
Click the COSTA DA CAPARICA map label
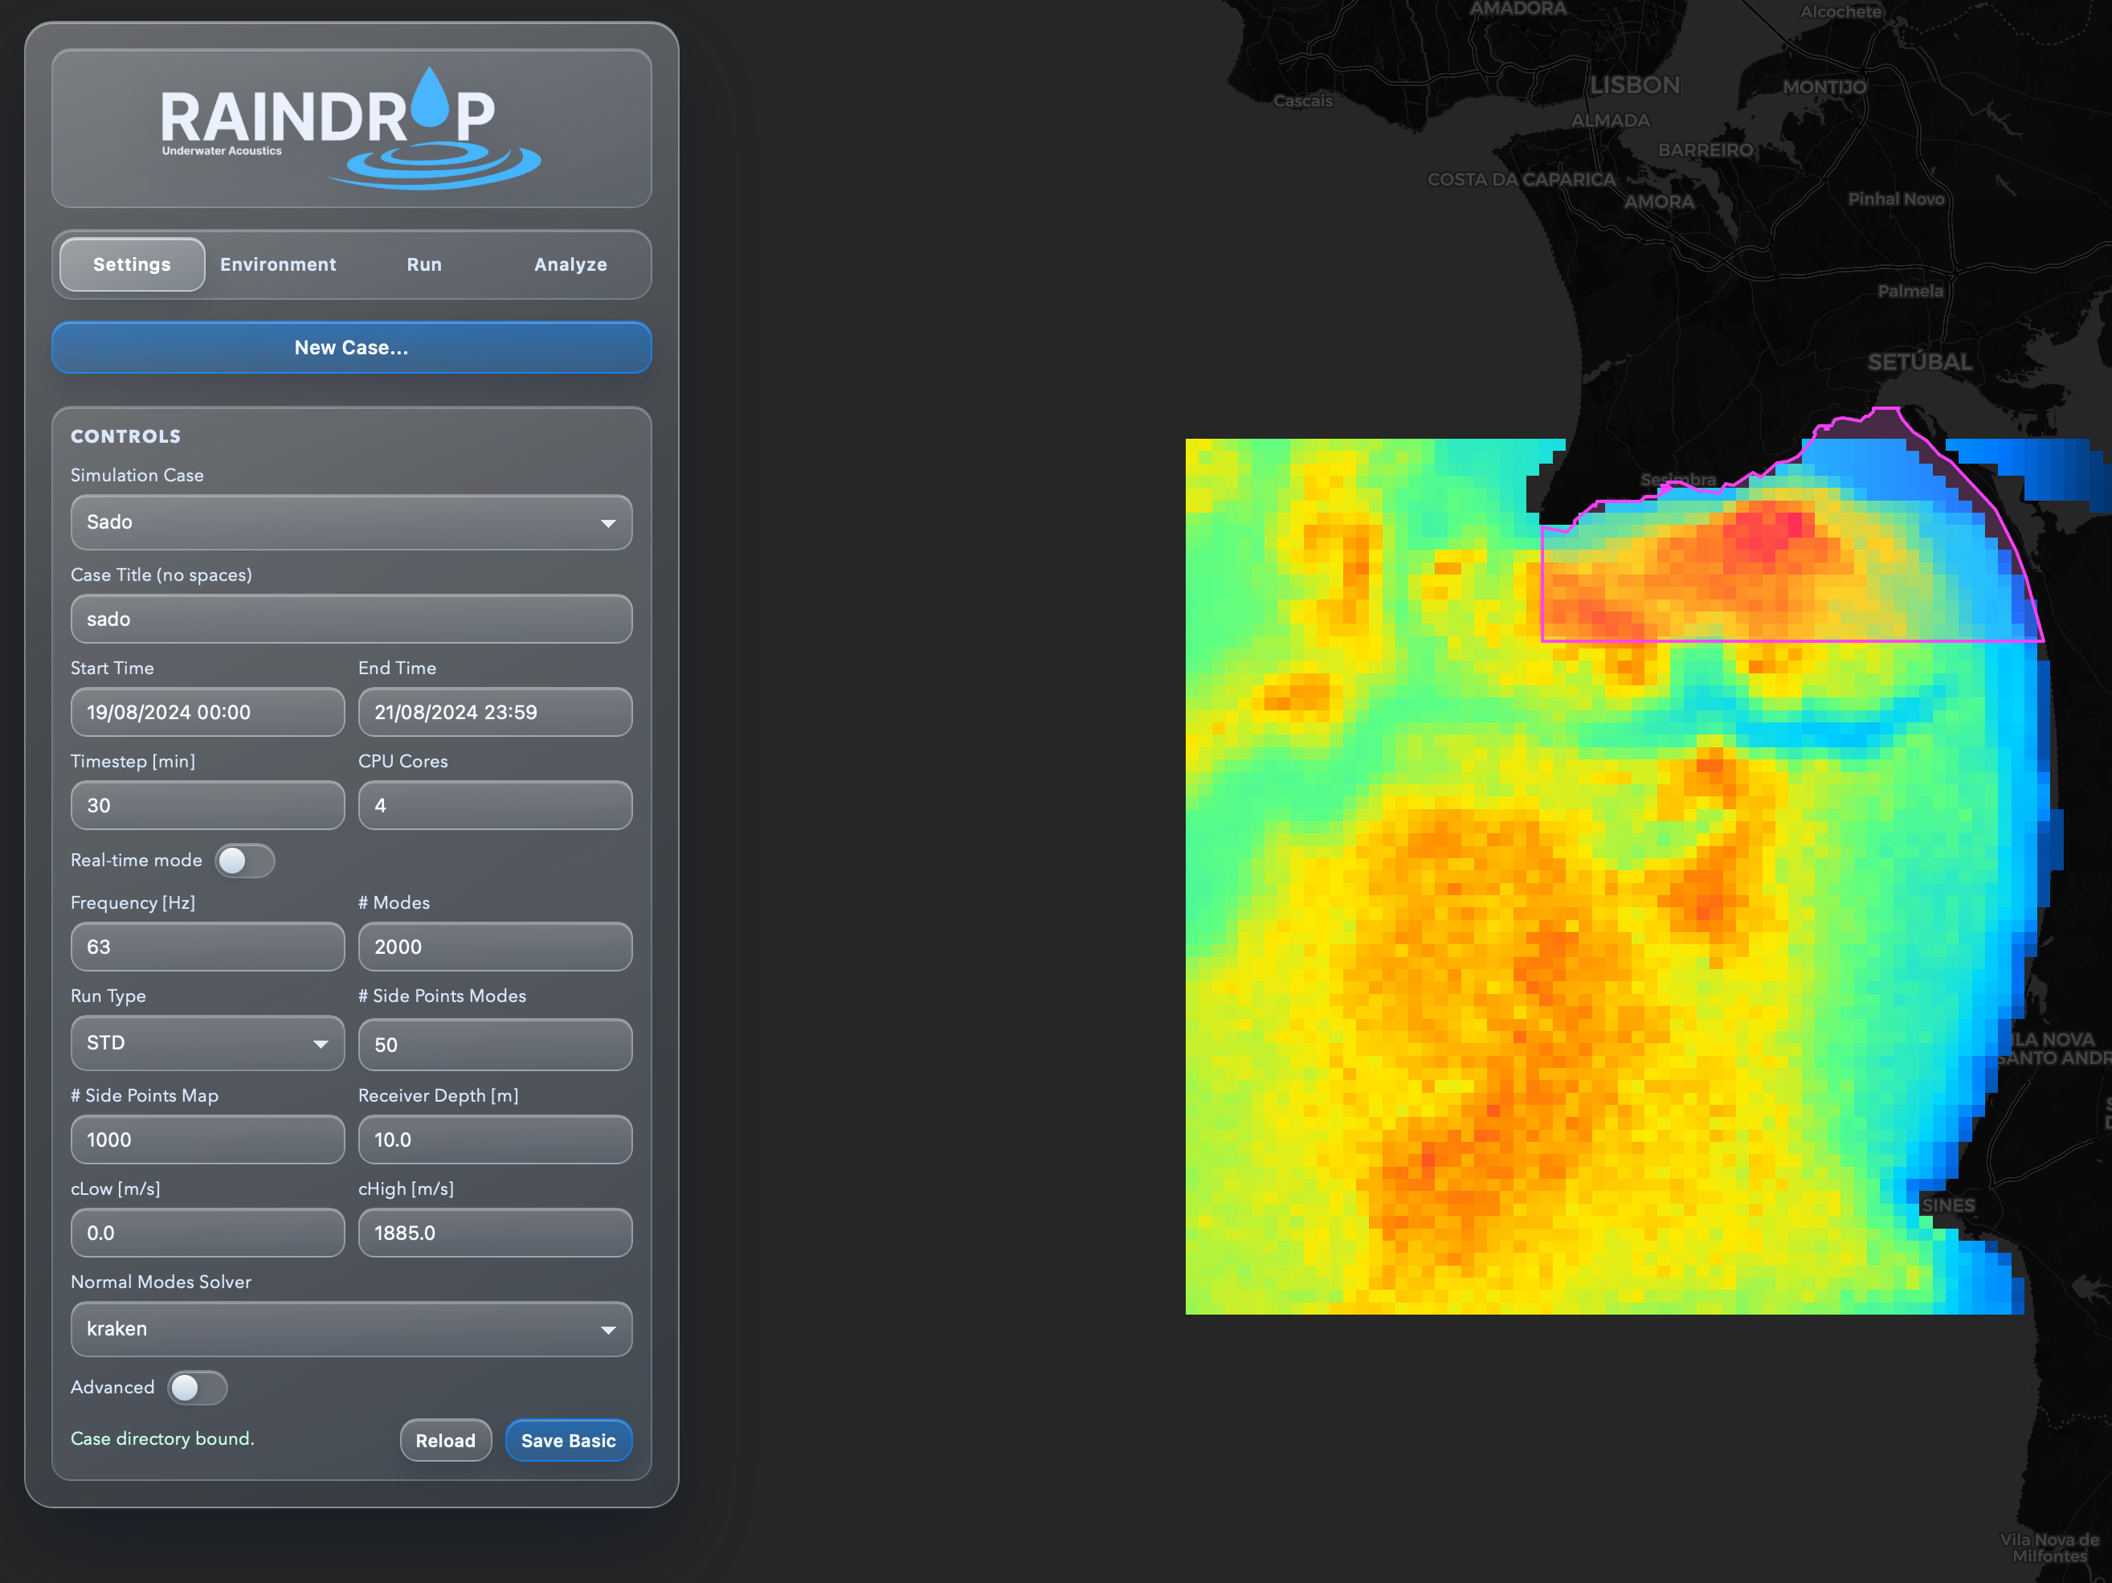point(1522,179)
